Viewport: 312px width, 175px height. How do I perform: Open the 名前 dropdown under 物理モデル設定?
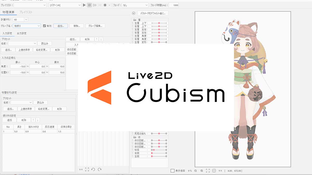21,103
